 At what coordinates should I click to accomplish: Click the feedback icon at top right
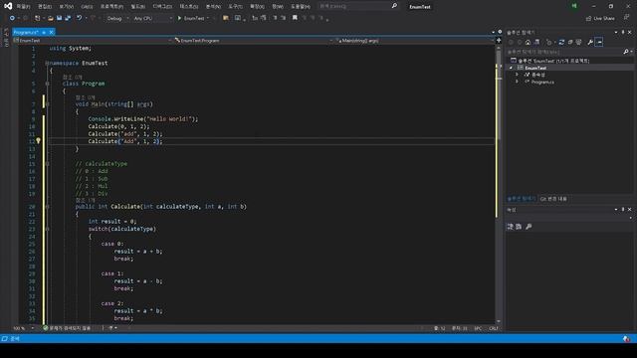[627, 18]
